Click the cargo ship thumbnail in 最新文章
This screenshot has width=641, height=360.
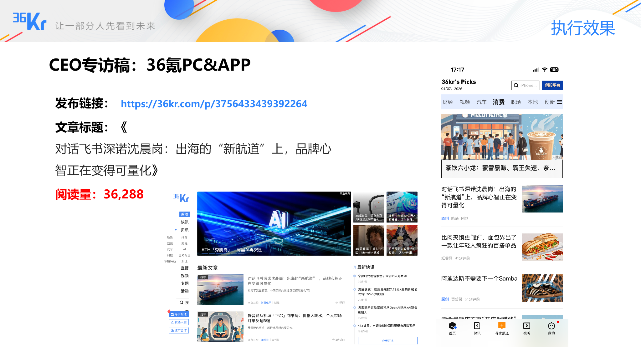[220, 290]
